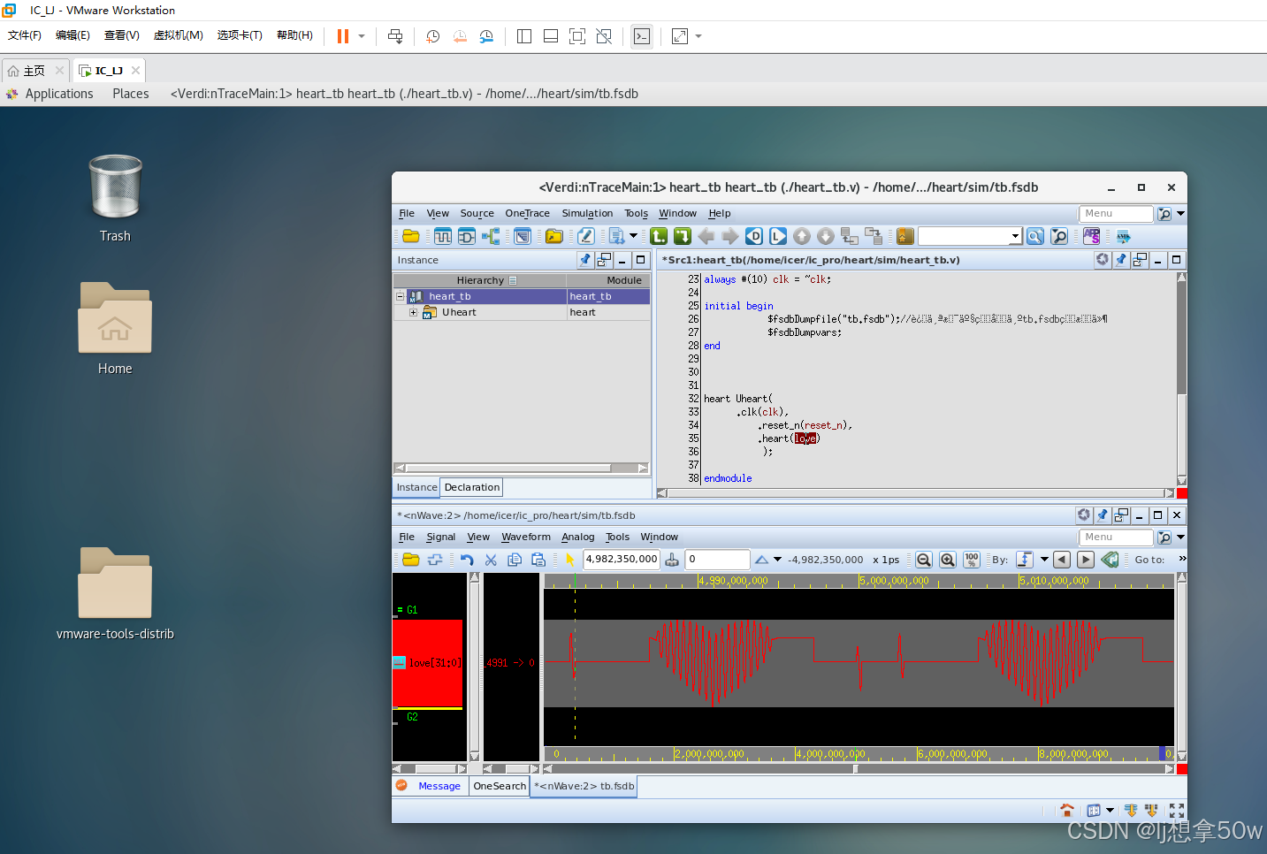Click the 100% zoom icon in nWave
1267x854 pixels.
pos(972,559)
